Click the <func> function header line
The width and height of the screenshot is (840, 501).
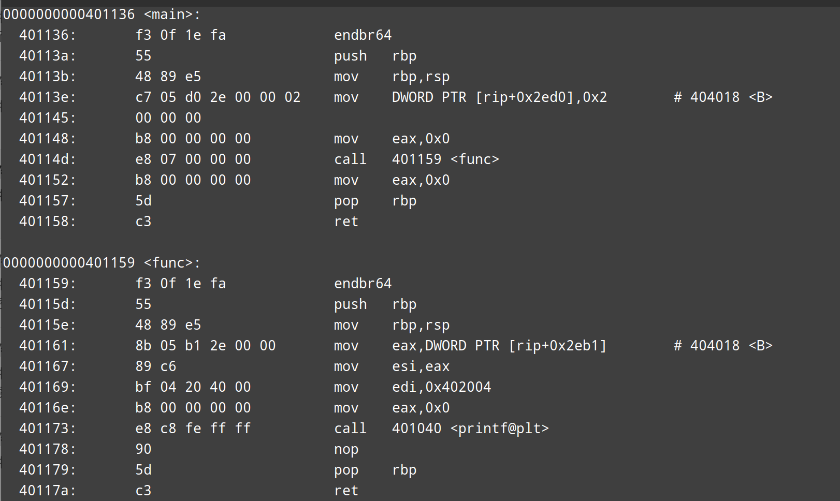(x=102, y=263)
